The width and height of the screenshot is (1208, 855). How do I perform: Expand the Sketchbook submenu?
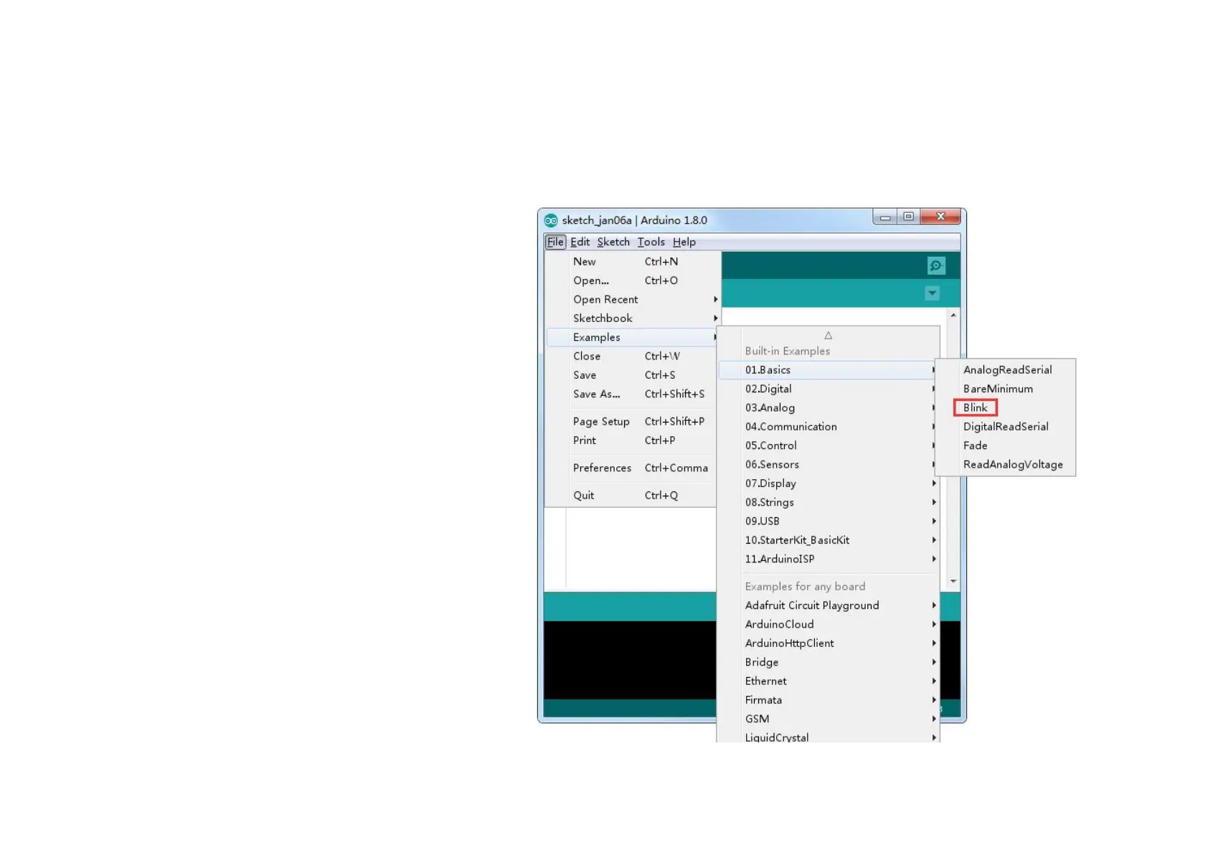633,318
